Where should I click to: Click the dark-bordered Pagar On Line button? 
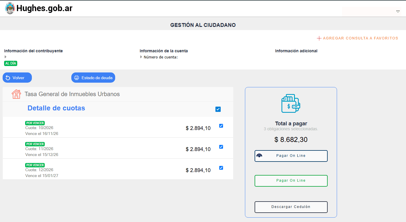click(x=291, y=156)
